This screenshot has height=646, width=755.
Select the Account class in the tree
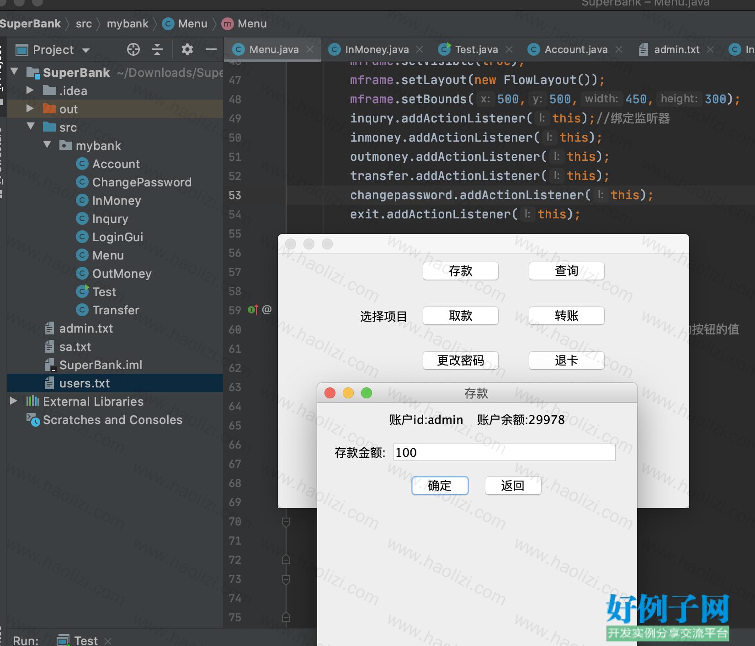click(108, 164)
